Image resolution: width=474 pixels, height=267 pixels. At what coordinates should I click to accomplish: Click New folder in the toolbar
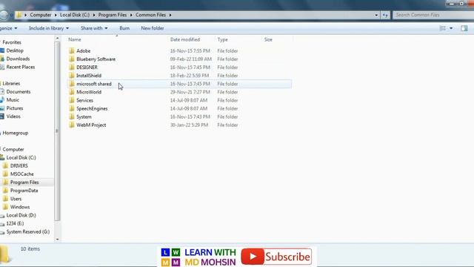click(x=153, y=28)
